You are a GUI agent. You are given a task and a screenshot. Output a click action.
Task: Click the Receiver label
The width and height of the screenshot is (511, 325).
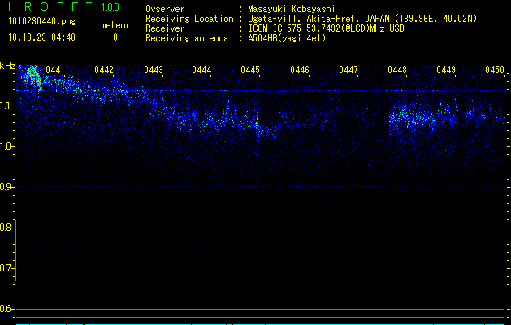pyautogui.click(x=165, y=28)
